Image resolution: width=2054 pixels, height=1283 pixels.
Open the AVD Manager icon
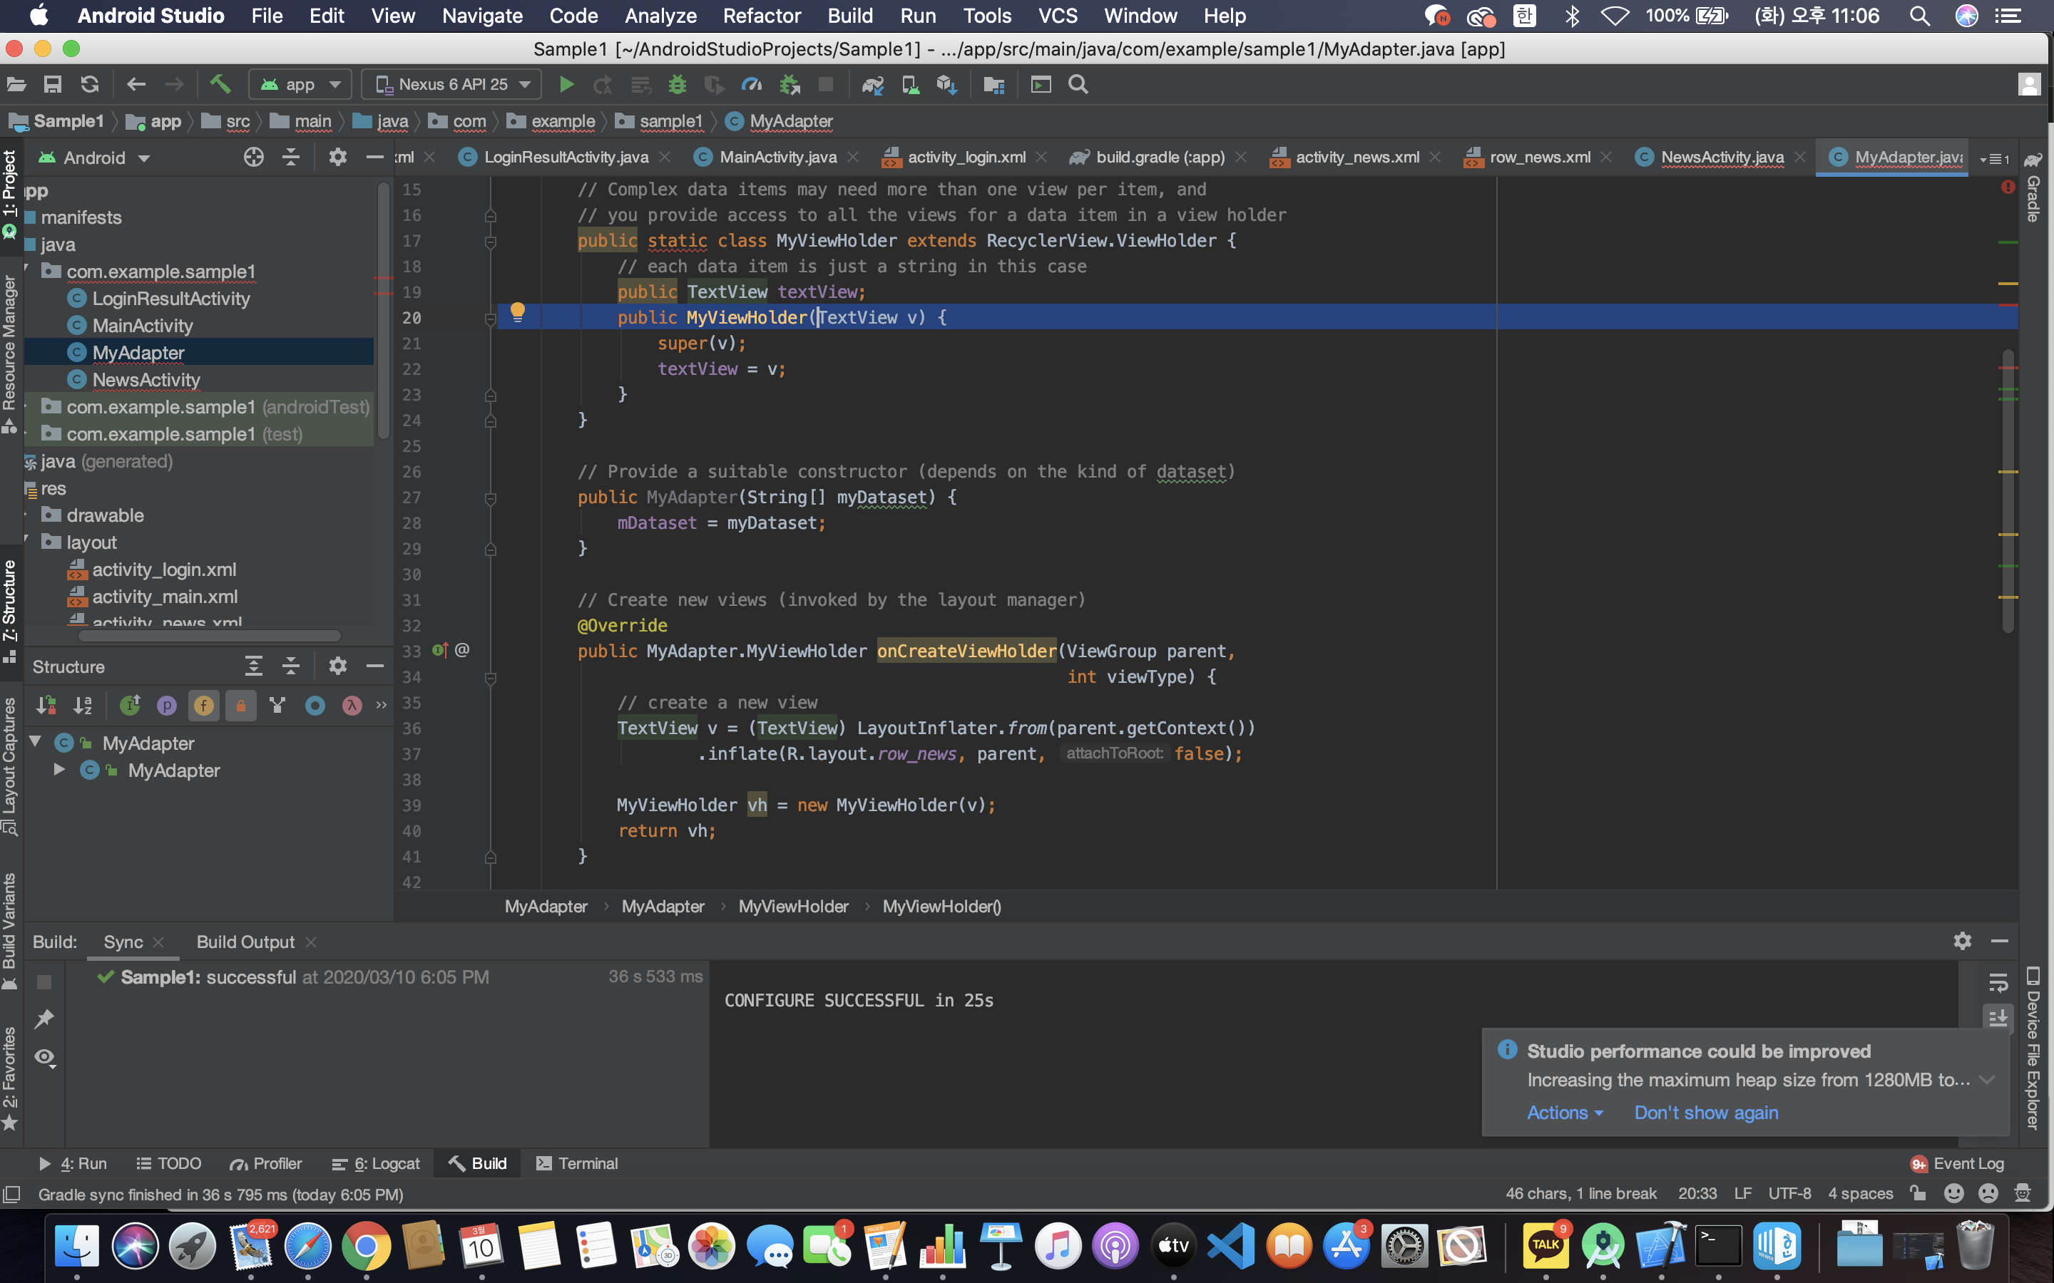click(x=910, y=85)
